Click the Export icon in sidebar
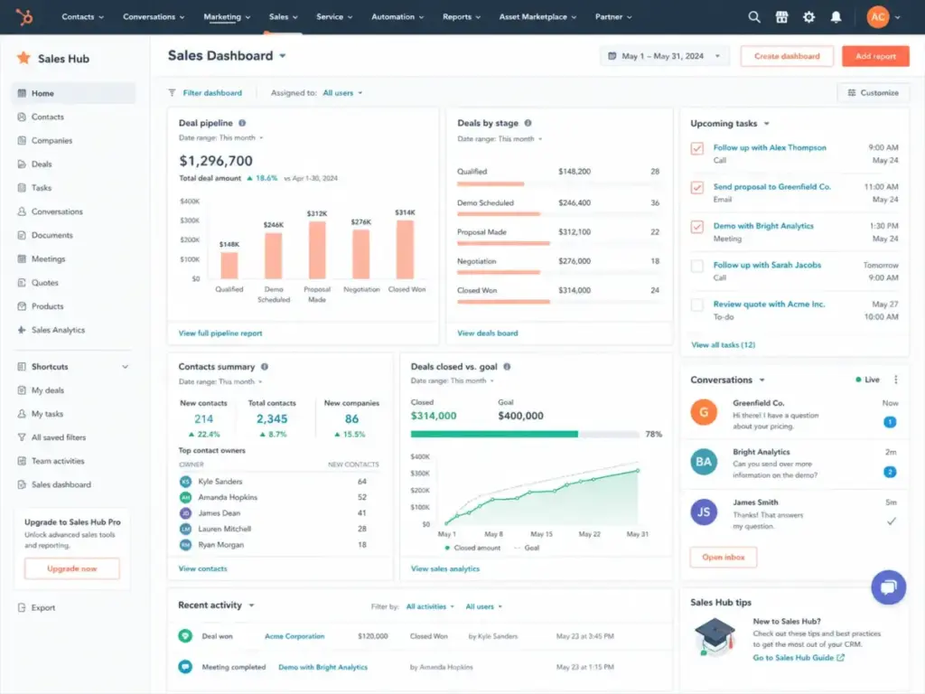This screenshot has height=694, width=925. [x=22, y=607]
